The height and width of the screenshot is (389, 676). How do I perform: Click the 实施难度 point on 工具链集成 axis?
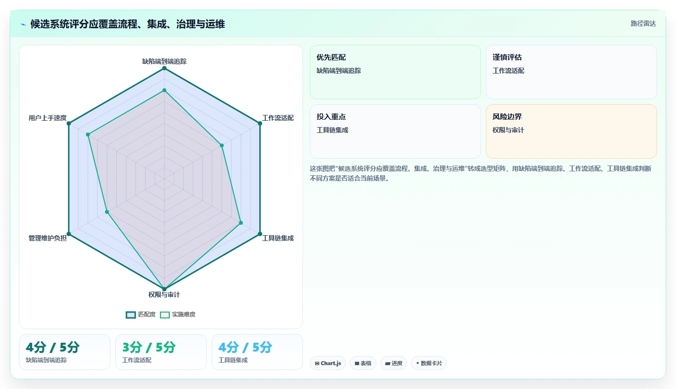pos(241,223)
